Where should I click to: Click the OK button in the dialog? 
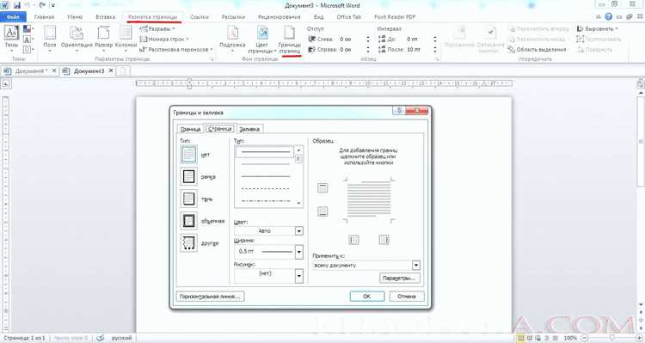tap(367, 296)
